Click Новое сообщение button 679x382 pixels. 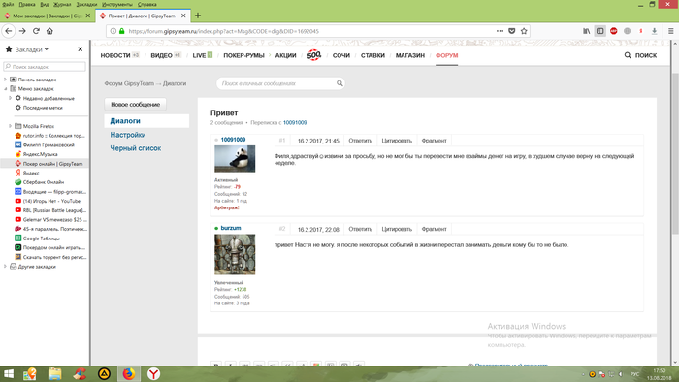point(135,105)
